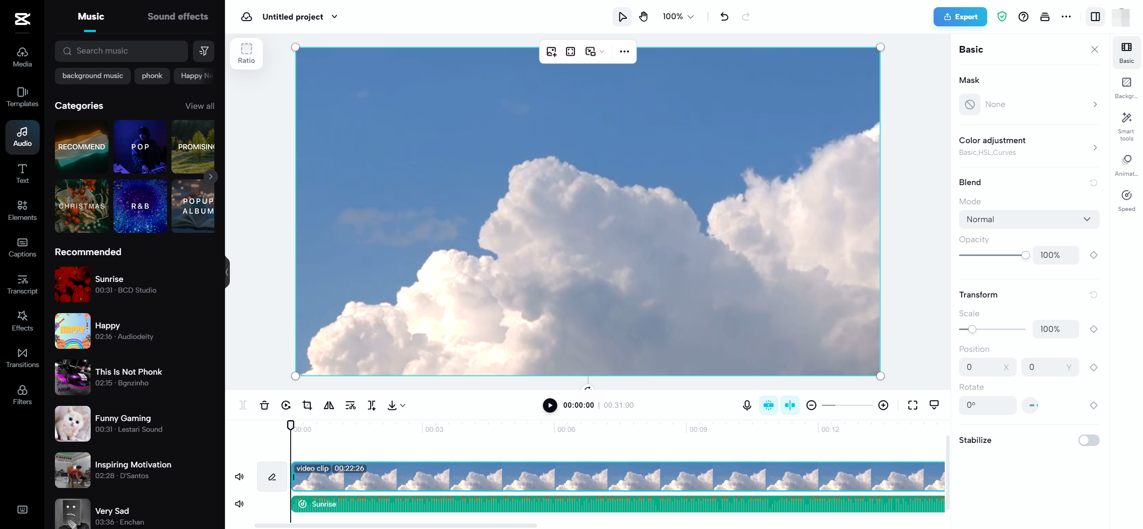The width and height of the screenshot is (1143, 529).
Task: Click the Opacity slider handle
Action: [1026, 255]
